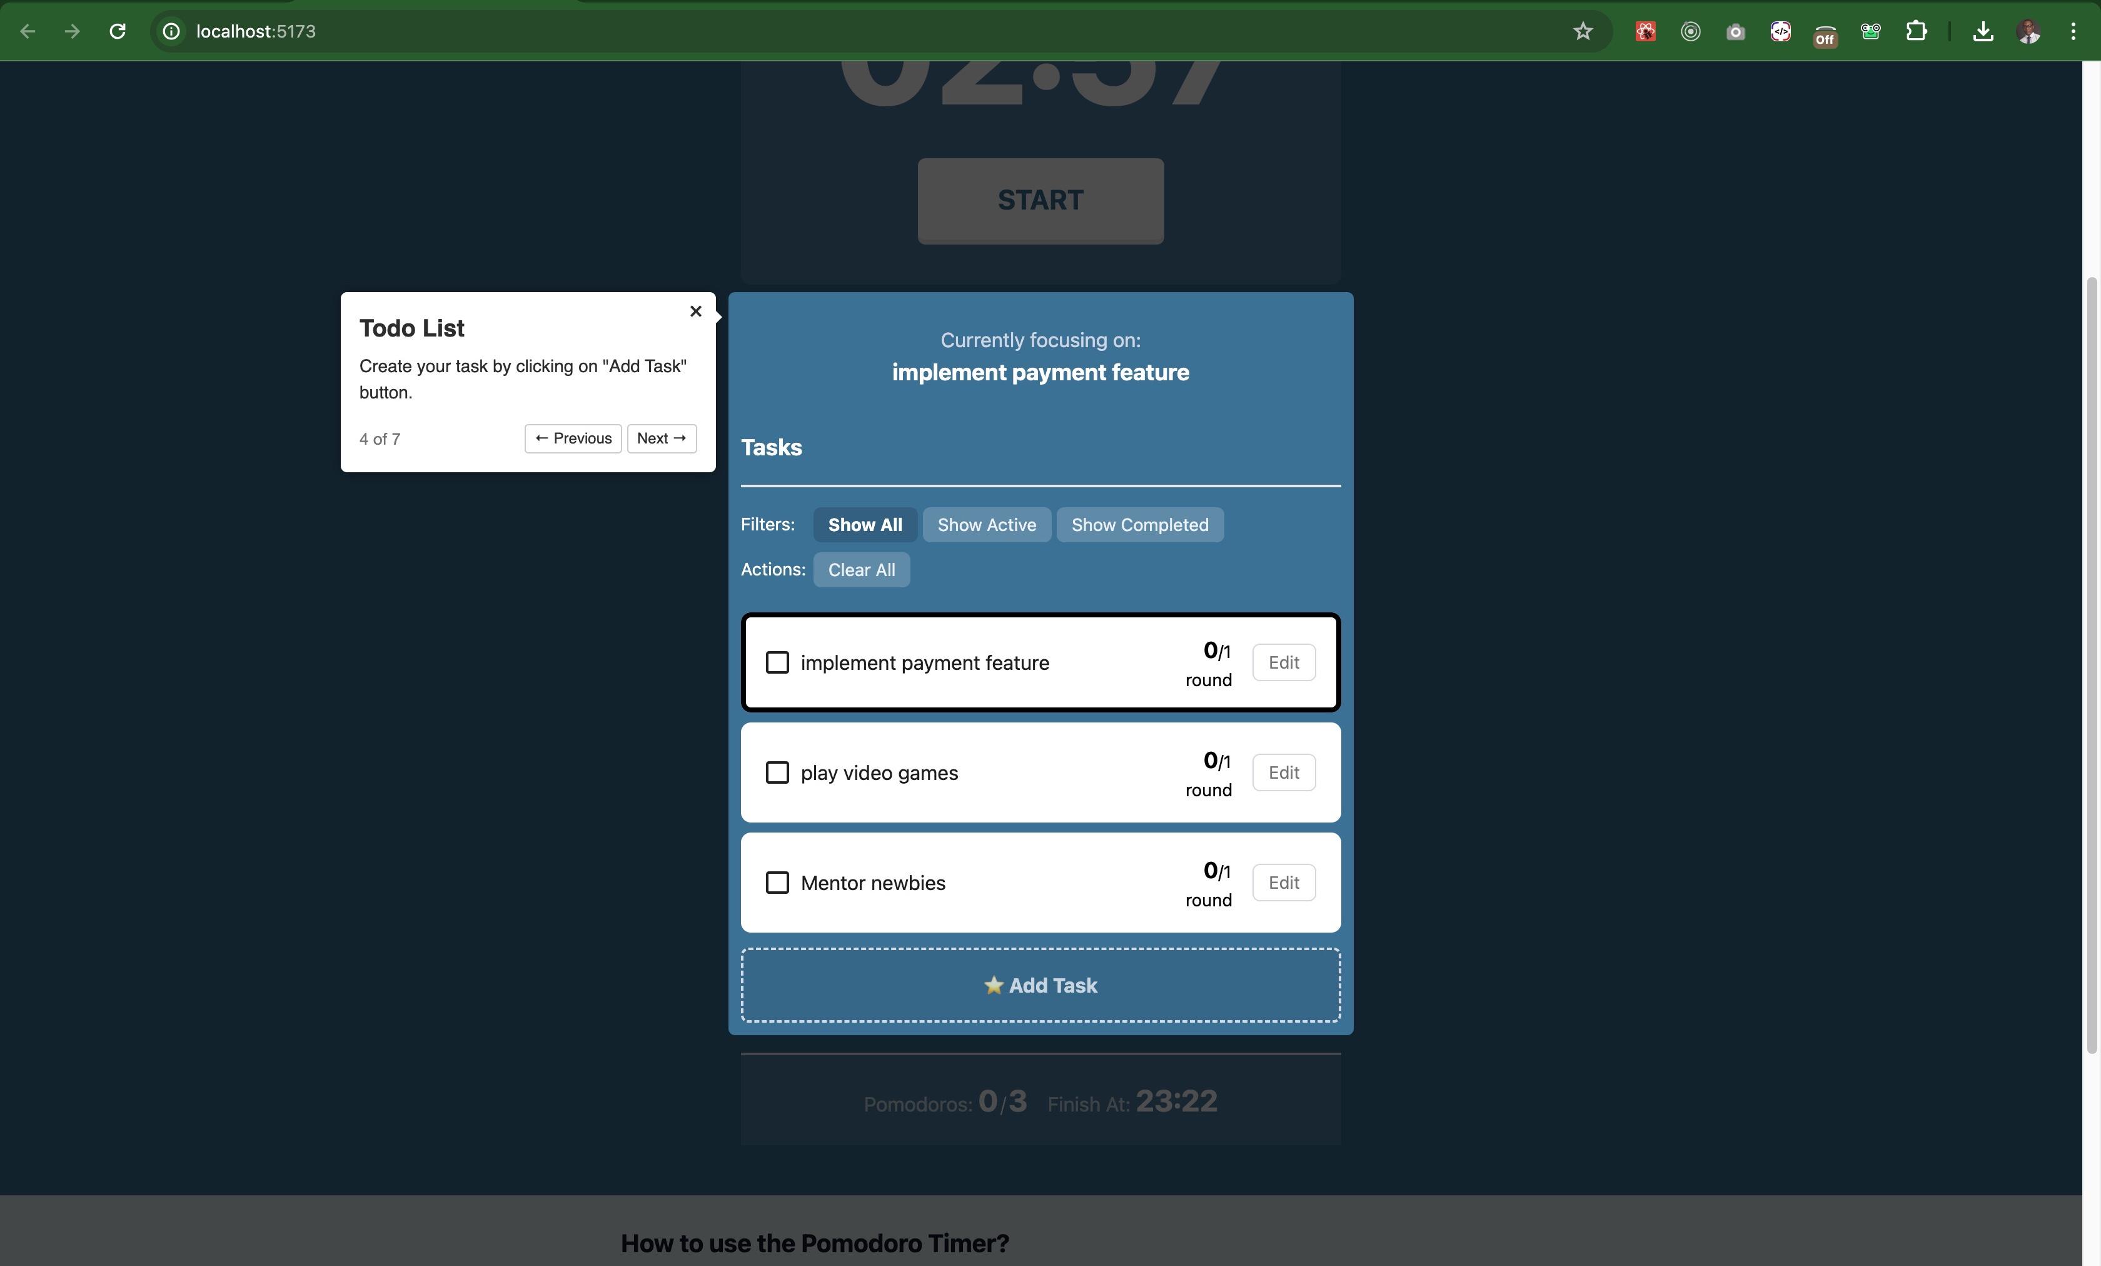2101x1266 pixels.
Task: Open the Chrome three-dot menu
Action: pos(2073,31)
